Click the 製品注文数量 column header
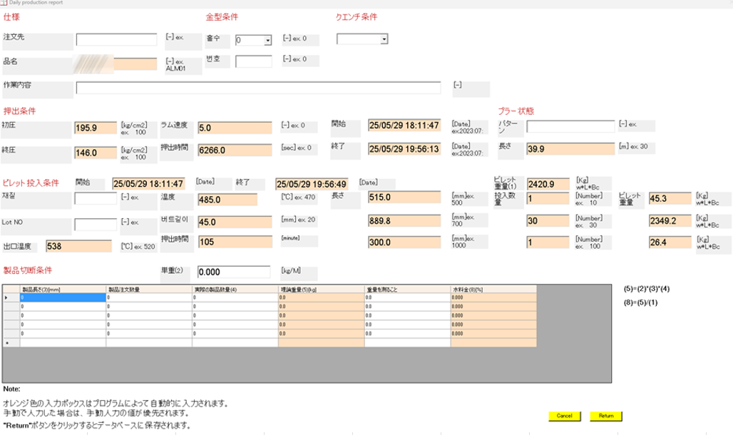 click(x=149, y=289)
